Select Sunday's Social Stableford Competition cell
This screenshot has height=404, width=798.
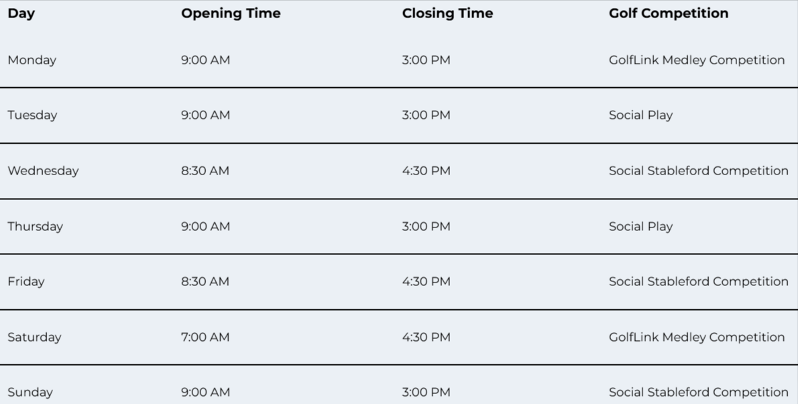pyautogui.click(x=698, y=393)
